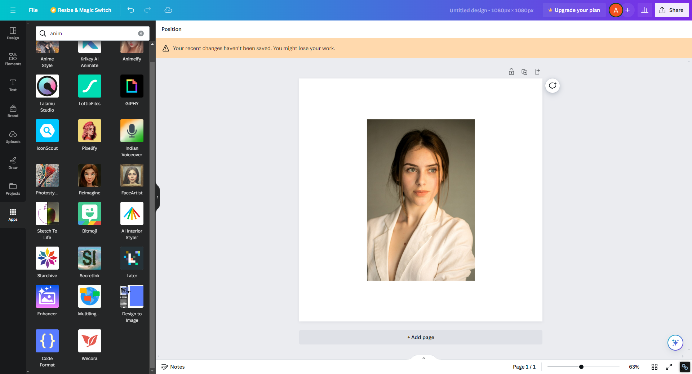Switch to the Draw panel
692x374 pixels.
13,163
